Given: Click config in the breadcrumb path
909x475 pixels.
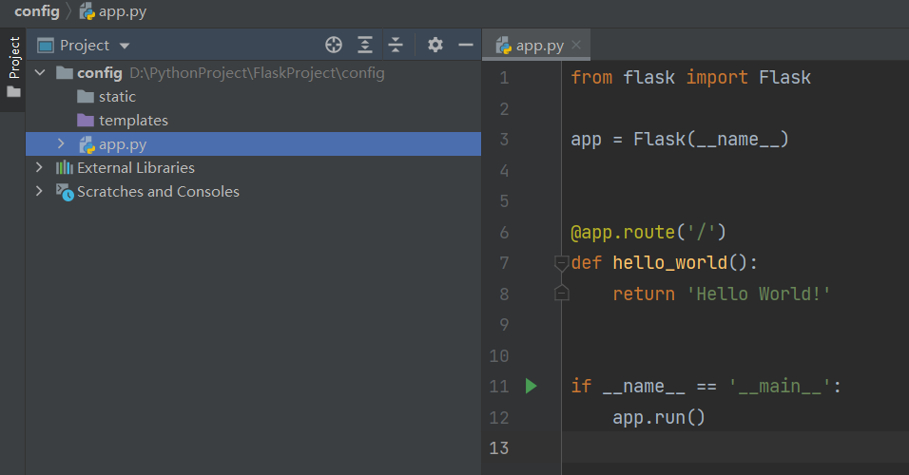Looking at the screenshot, I should point(36,11).
